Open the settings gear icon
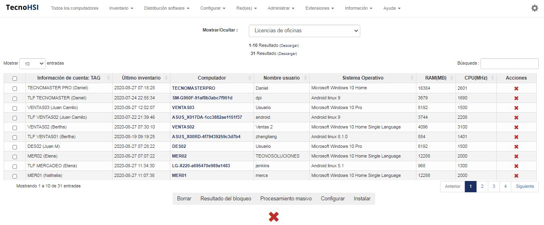Screen dimensions: 544x225 pos(534,8)
